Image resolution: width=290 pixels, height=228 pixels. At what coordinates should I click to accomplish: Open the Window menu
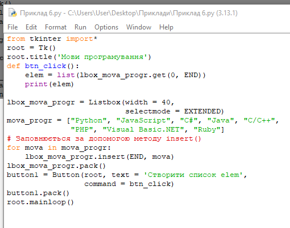139,27
